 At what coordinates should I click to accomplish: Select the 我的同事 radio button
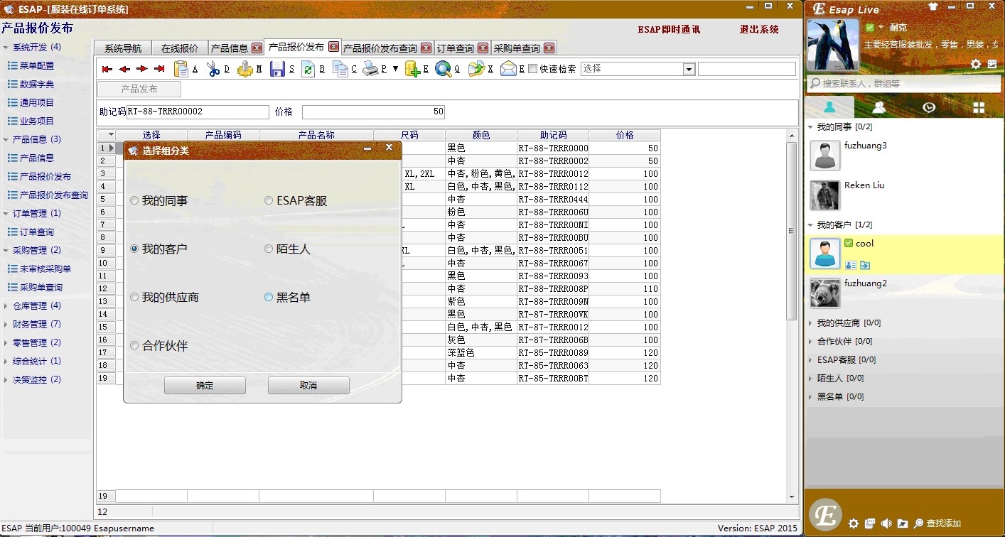click(134, 201)
